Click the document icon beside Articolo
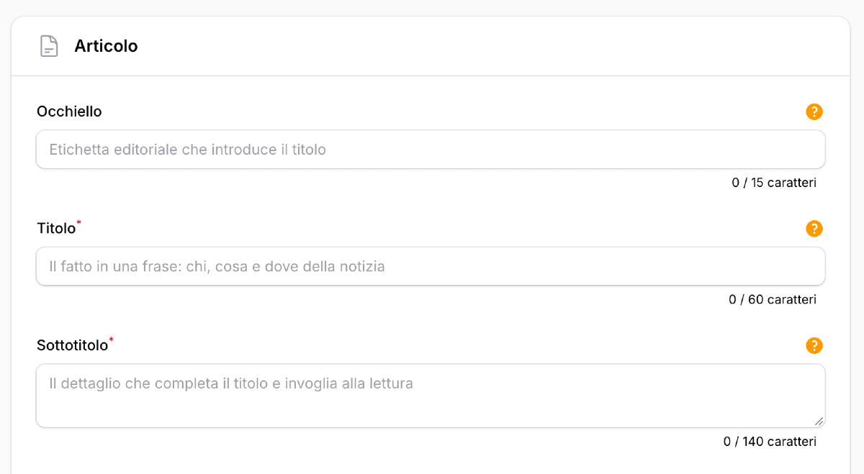The width and height of the screenshot is (864, 474). pos(49,46)
